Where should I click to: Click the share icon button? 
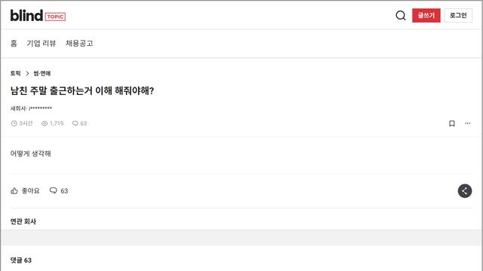coord(465,190)
